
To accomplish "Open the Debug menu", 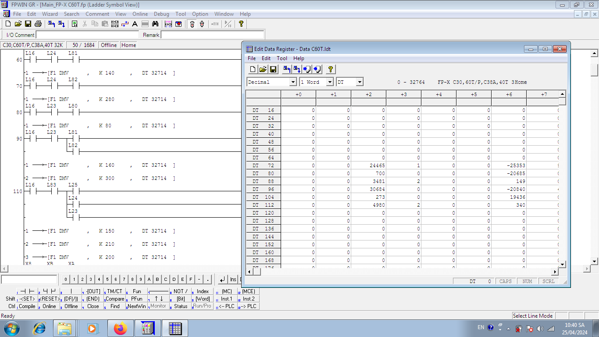I will 161,14.
